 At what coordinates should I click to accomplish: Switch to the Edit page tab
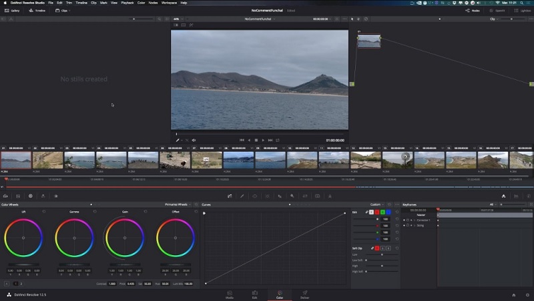click(x=254, y=294)
